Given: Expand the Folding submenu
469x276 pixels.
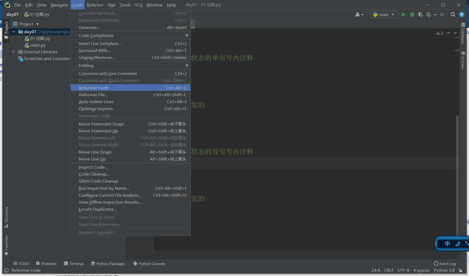Looking at the screenshot, I should point(131,65).
